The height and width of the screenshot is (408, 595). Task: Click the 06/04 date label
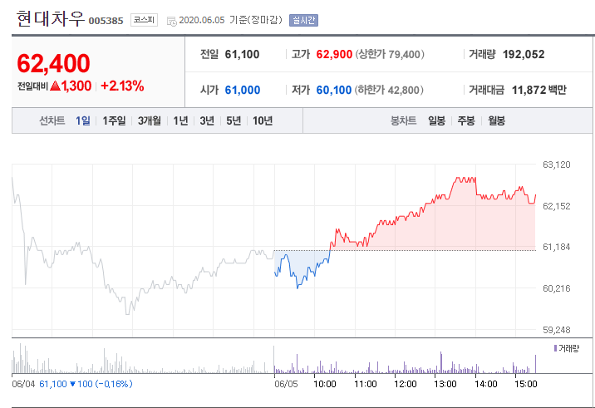(23, 384)
